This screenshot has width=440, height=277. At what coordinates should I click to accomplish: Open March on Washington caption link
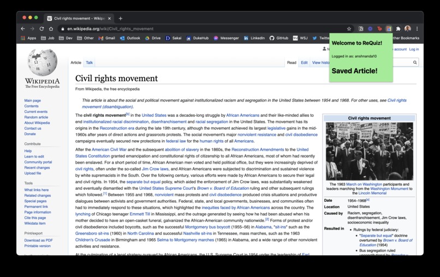[364, 184]
